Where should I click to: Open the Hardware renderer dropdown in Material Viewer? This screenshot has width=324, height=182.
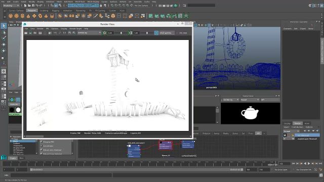pos(231,100)
